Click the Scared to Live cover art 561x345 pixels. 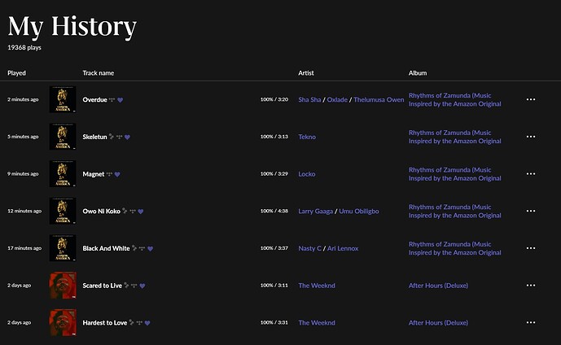(63, 286)
